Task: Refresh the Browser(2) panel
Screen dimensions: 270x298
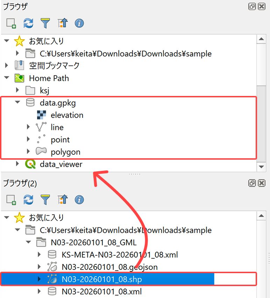Action: coord(28,200)
